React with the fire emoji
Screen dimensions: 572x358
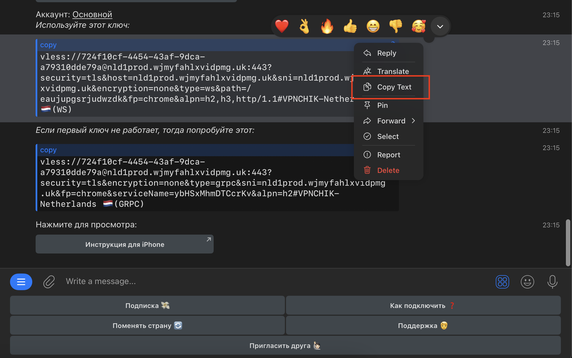(x=327, y=26)
